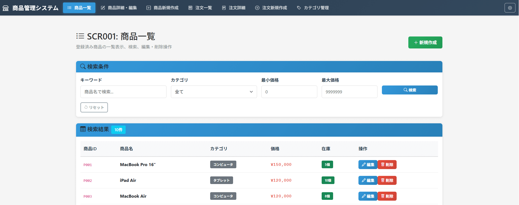Open the 注文新規作成 tab
The width and height of the screenshot is (519, 205).
point(271,8)
